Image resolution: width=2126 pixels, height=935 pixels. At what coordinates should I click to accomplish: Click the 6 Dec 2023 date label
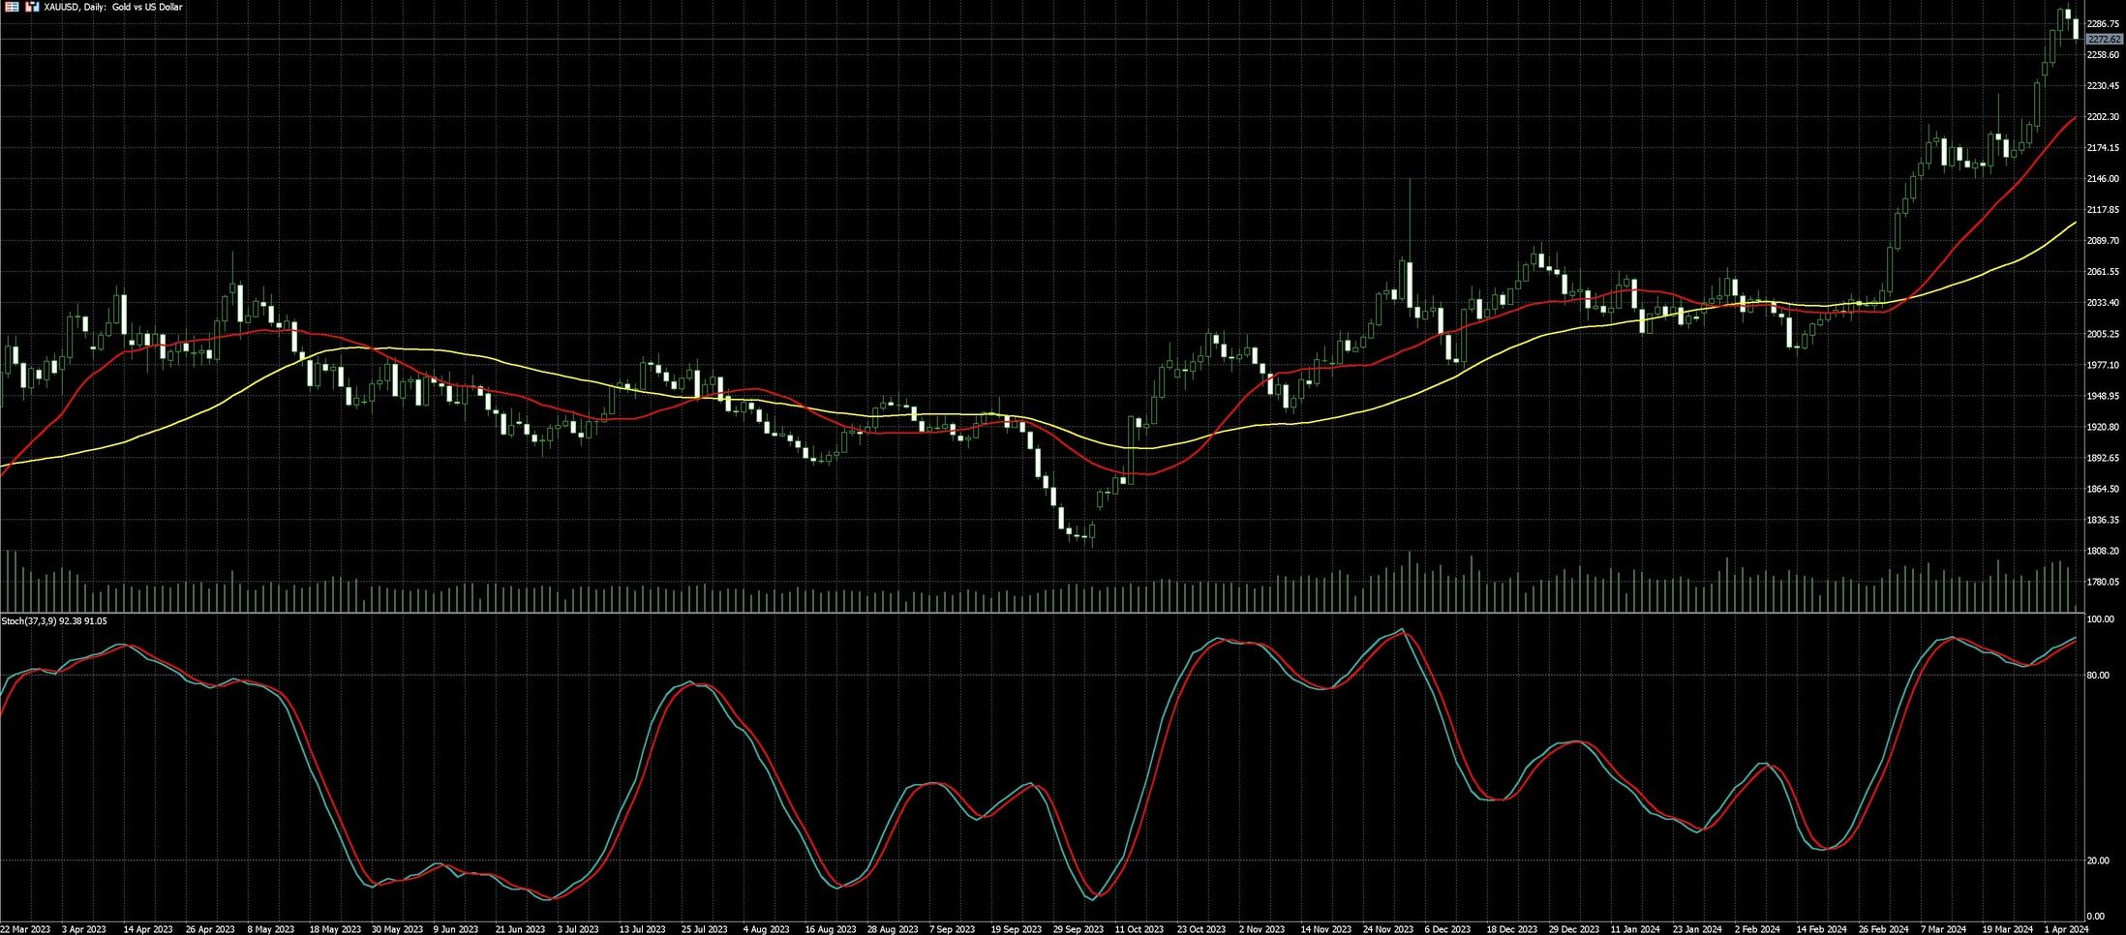[1448, 929]
